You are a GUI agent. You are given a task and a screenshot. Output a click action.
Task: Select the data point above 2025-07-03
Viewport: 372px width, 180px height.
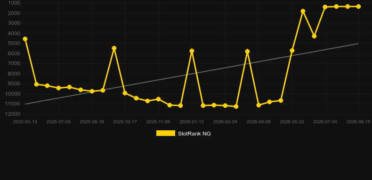pyautogui.click(x=58, y=88)
